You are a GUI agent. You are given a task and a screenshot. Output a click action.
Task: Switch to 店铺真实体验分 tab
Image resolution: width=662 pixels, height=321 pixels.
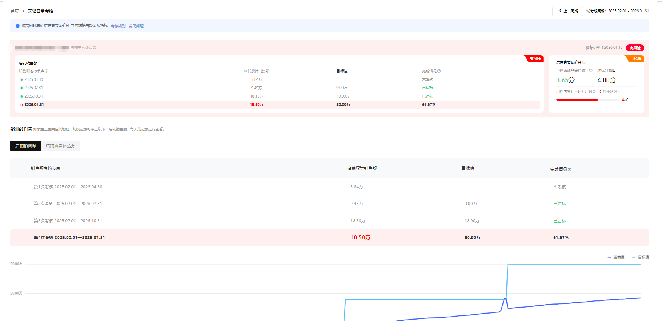coord(61,146)
